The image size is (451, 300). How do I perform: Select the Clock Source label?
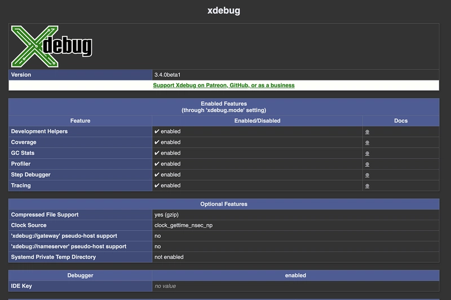tap(80, 225)
